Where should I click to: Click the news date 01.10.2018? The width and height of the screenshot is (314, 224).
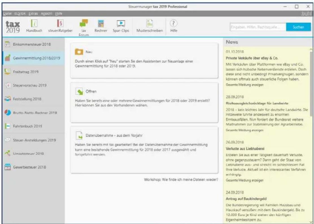[x=235, y=52]
